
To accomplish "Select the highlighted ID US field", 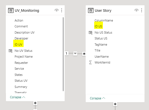I will [98, 26].
